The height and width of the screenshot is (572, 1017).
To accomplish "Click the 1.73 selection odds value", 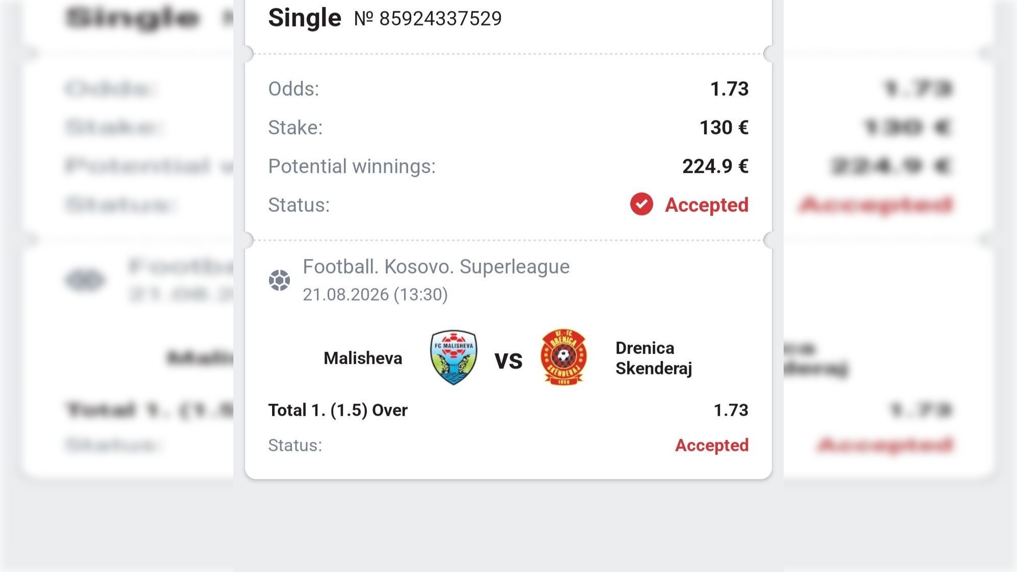I will pos(731,410).
